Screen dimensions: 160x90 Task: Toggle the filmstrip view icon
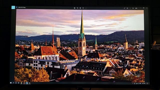coord(127,8)
